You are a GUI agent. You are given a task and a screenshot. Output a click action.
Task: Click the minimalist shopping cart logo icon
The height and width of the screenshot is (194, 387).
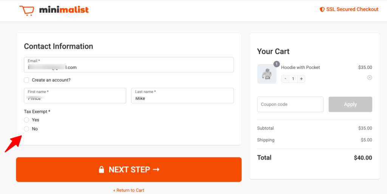tap(27, 10)
